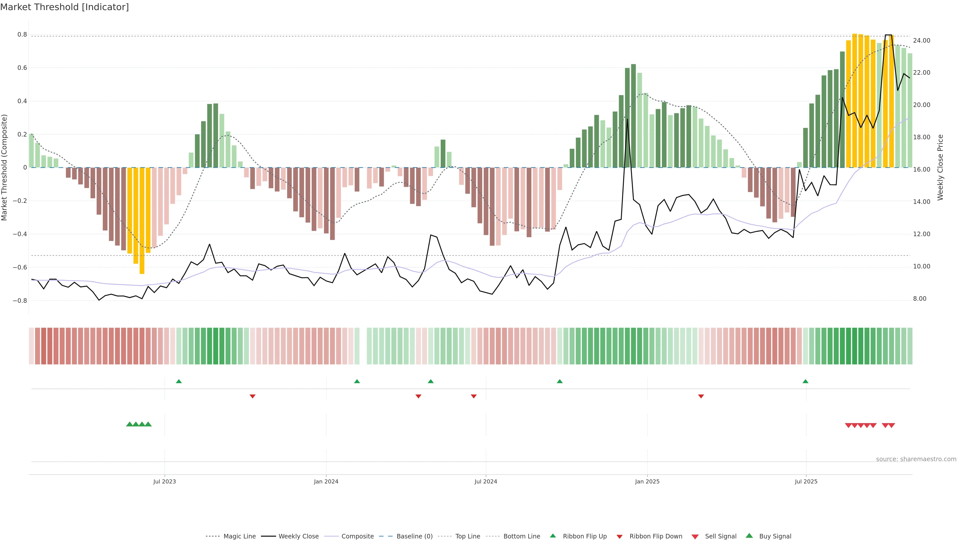The width and height of the screenshot is (969, 545).
Task: Click the green Buy Signal legend triangle
Action: click(x=749, y=536)
